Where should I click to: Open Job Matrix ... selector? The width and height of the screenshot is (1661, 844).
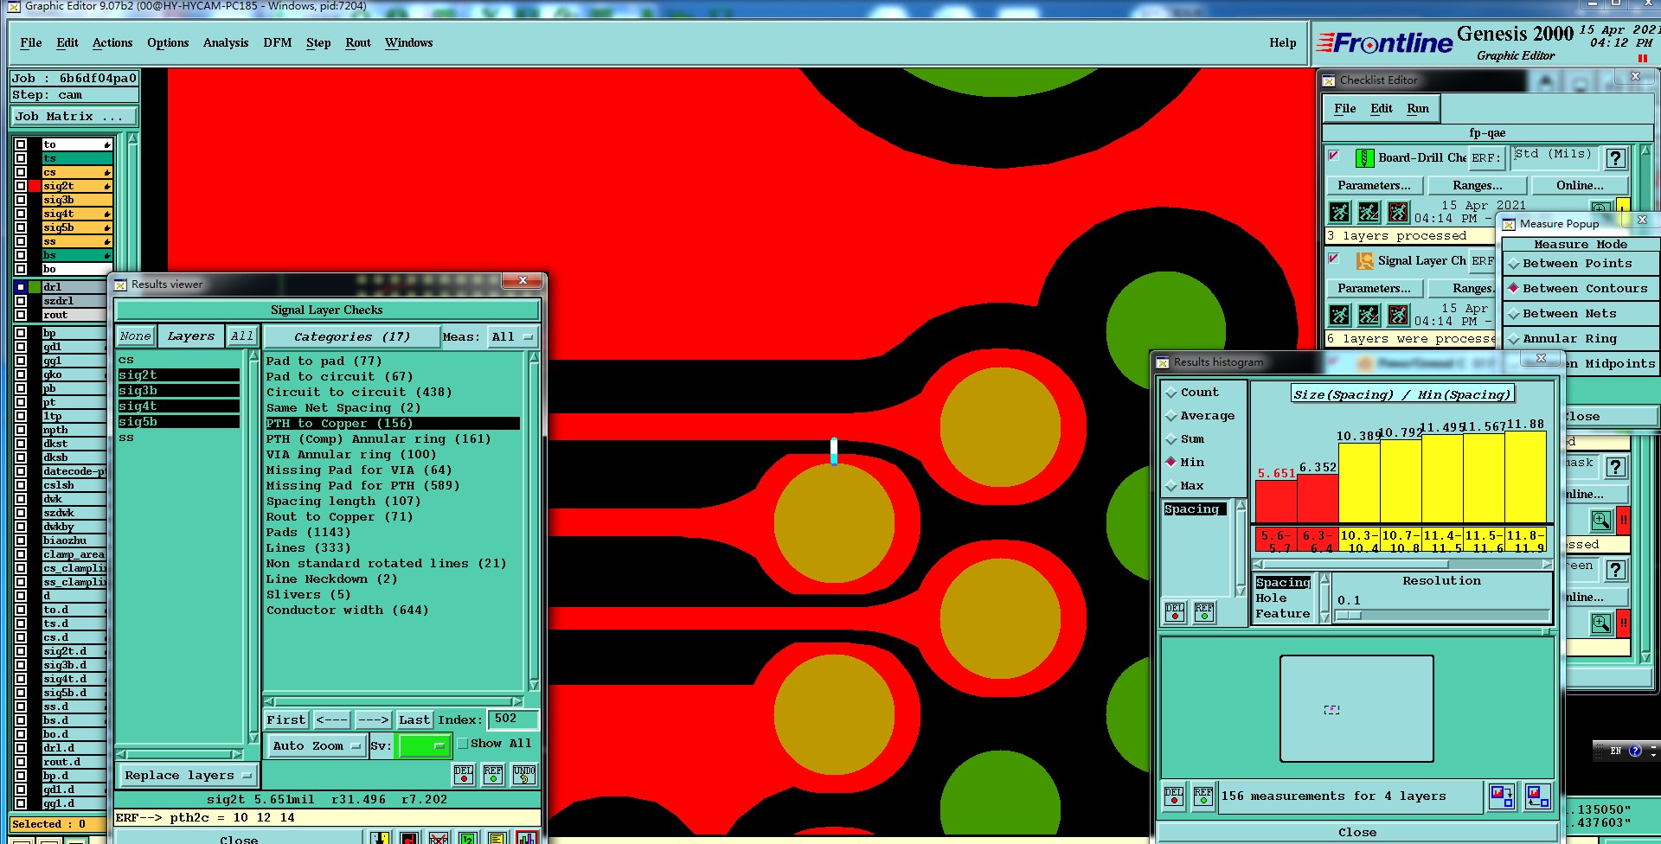click(74, 117)
